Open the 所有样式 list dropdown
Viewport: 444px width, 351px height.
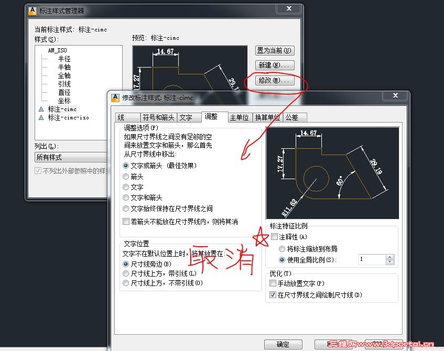coord(71,157)
